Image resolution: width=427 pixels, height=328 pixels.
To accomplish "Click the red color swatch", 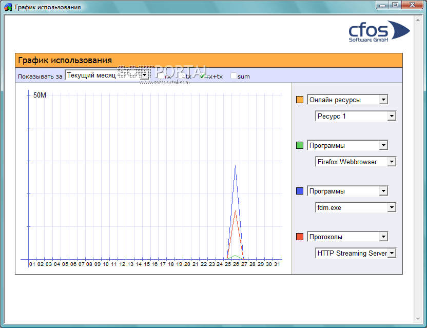I will coord(300,237).
